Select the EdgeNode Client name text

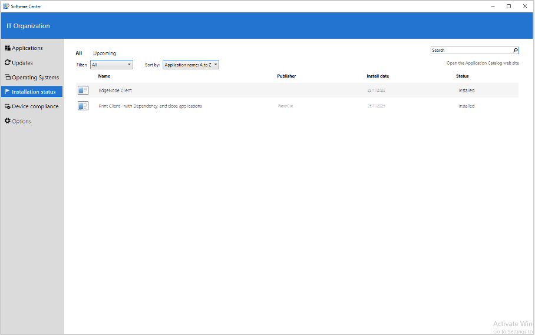115,91
